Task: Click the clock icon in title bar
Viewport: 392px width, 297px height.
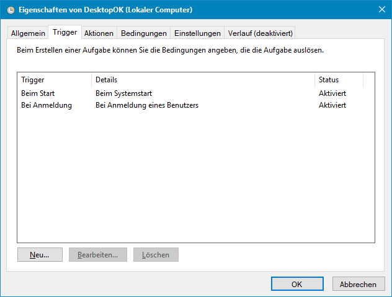Action: 11,10
